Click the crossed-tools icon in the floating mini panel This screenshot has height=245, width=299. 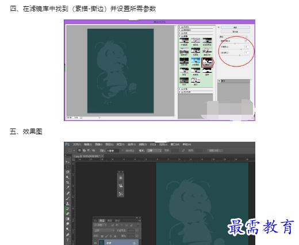point(121,194)
